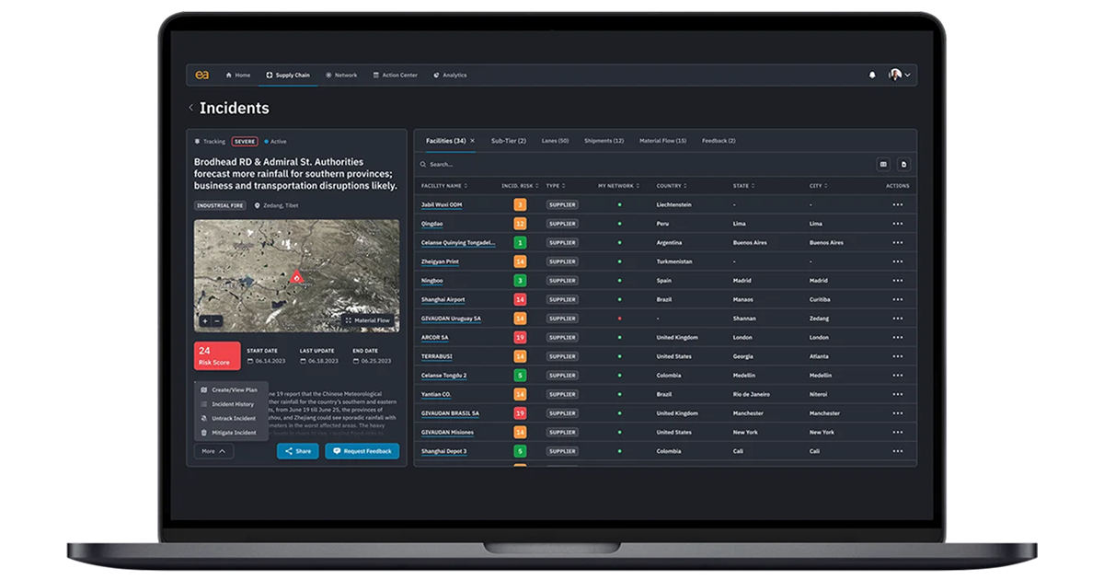Open actions menu for GIVAUDAN Uruguay SA
Viewport: 1104px width, 580px height.
898,319
